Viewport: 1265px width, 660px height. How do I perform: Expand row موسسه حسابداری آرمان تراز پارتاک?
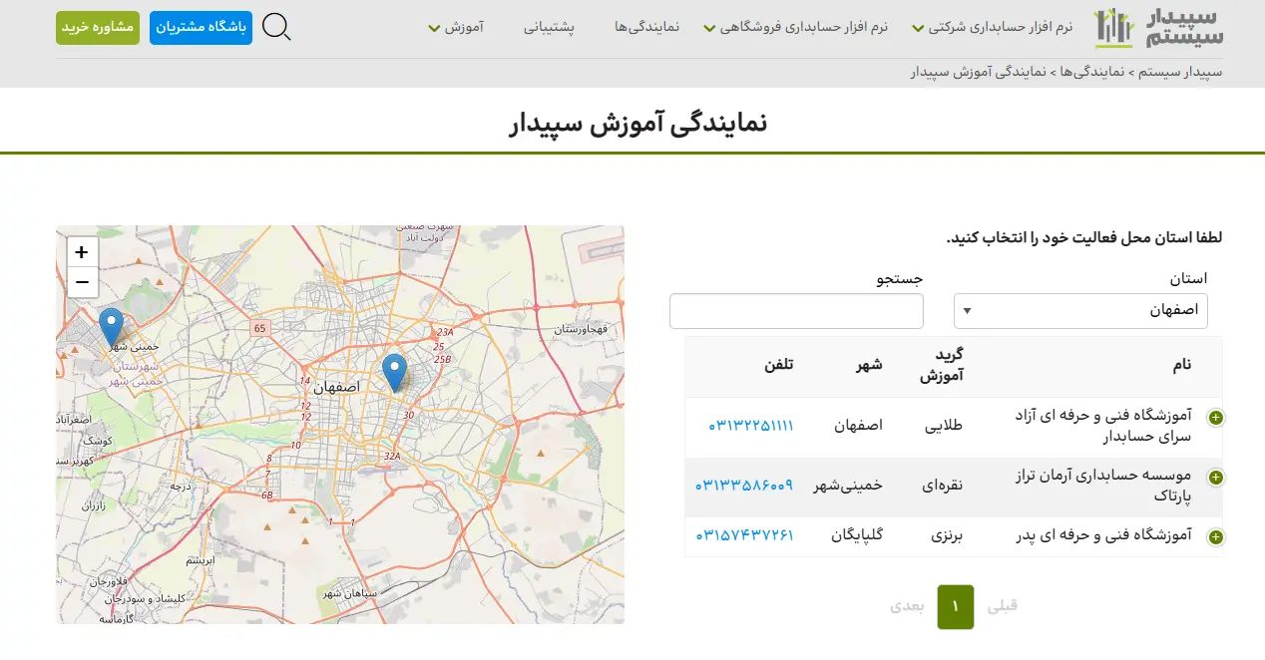[x=1216, y=478]
